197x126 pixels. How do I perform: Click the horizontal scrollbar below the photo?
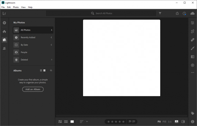point(121,115)
